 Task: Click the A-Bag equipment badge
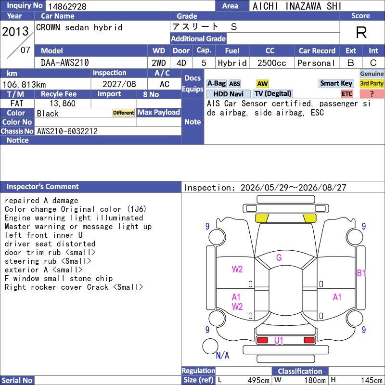coord(216,84)
